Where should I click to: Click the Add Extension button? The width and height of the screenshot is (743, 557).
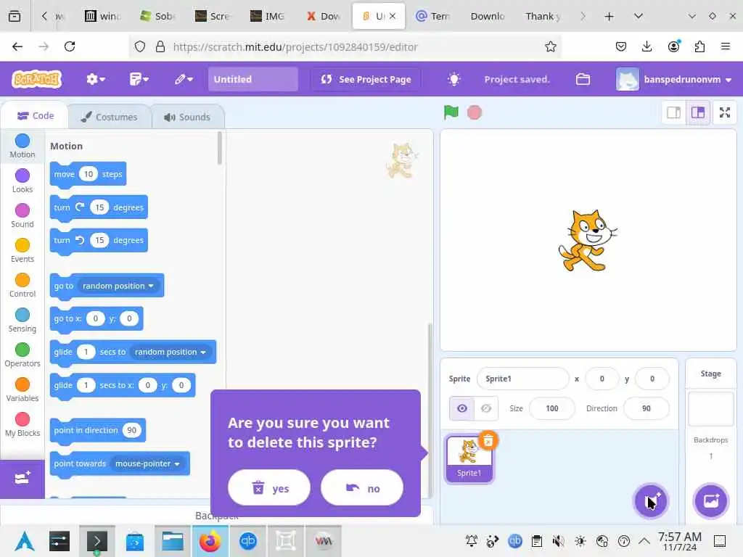(x=22, y=478)
